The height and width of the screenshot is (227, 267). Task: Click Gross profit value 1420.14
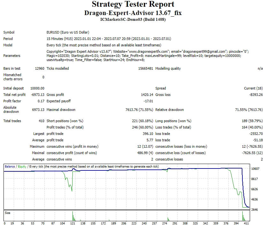pos(147,95)
